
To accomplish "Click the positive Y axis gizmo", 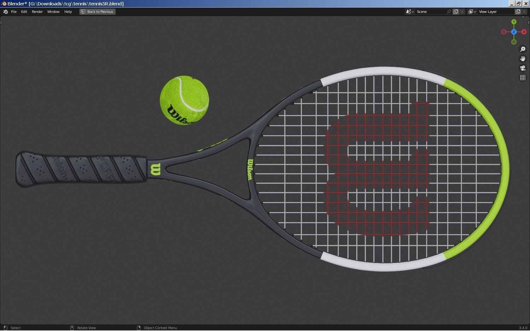I will click(514, 22).
